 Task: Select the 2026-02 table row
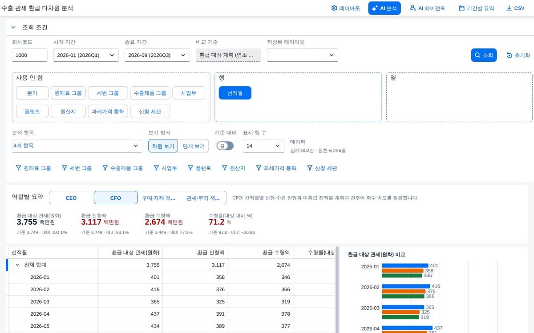[x=171, y=289]
